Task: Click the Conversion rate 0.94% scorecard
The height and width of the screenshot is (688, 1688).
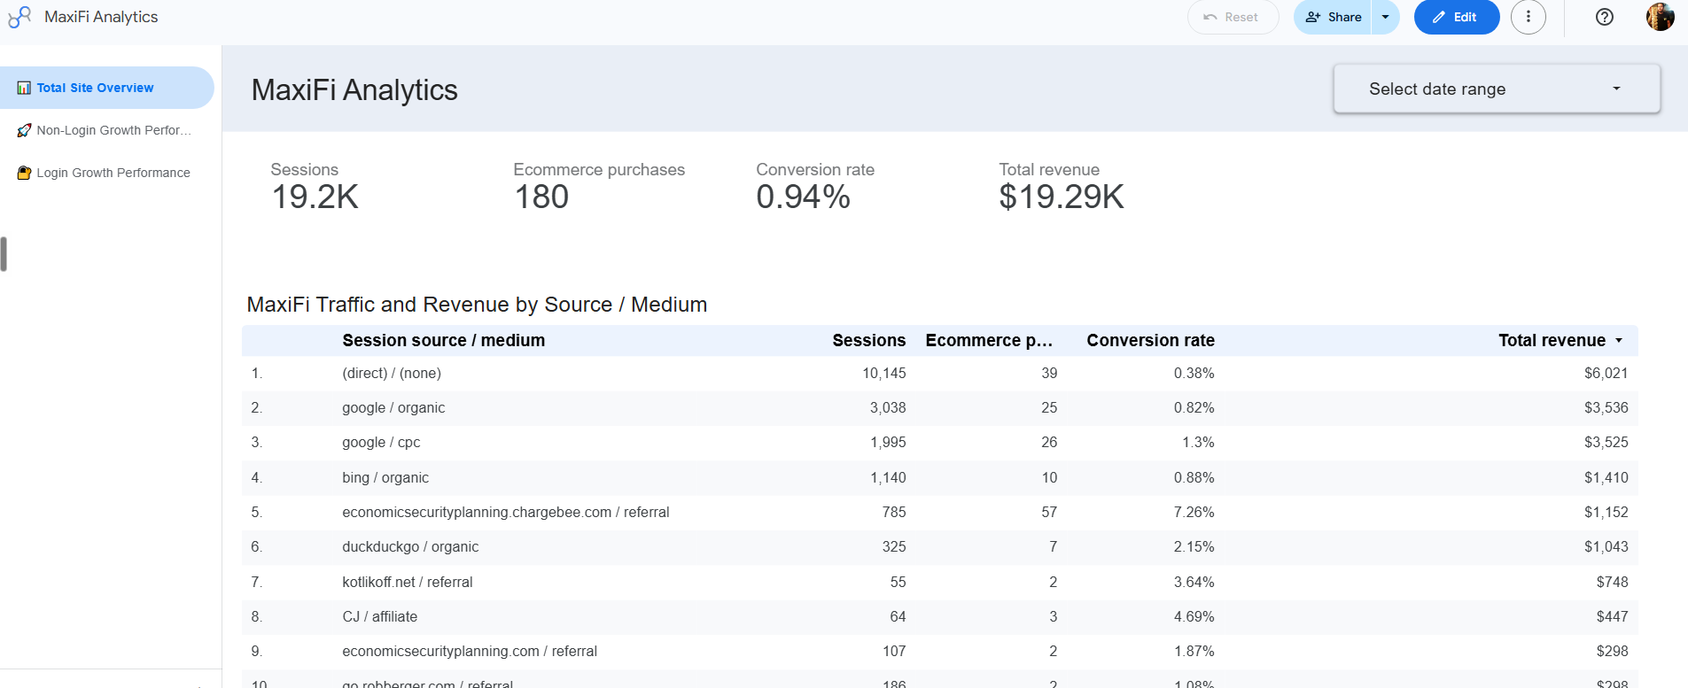Action: (x=815, y=187)
